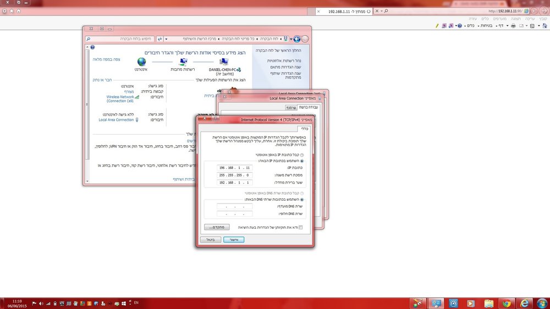550x309 pixels.
Task: Open the file explorer folder on taskbar
Action: (488, 303)
